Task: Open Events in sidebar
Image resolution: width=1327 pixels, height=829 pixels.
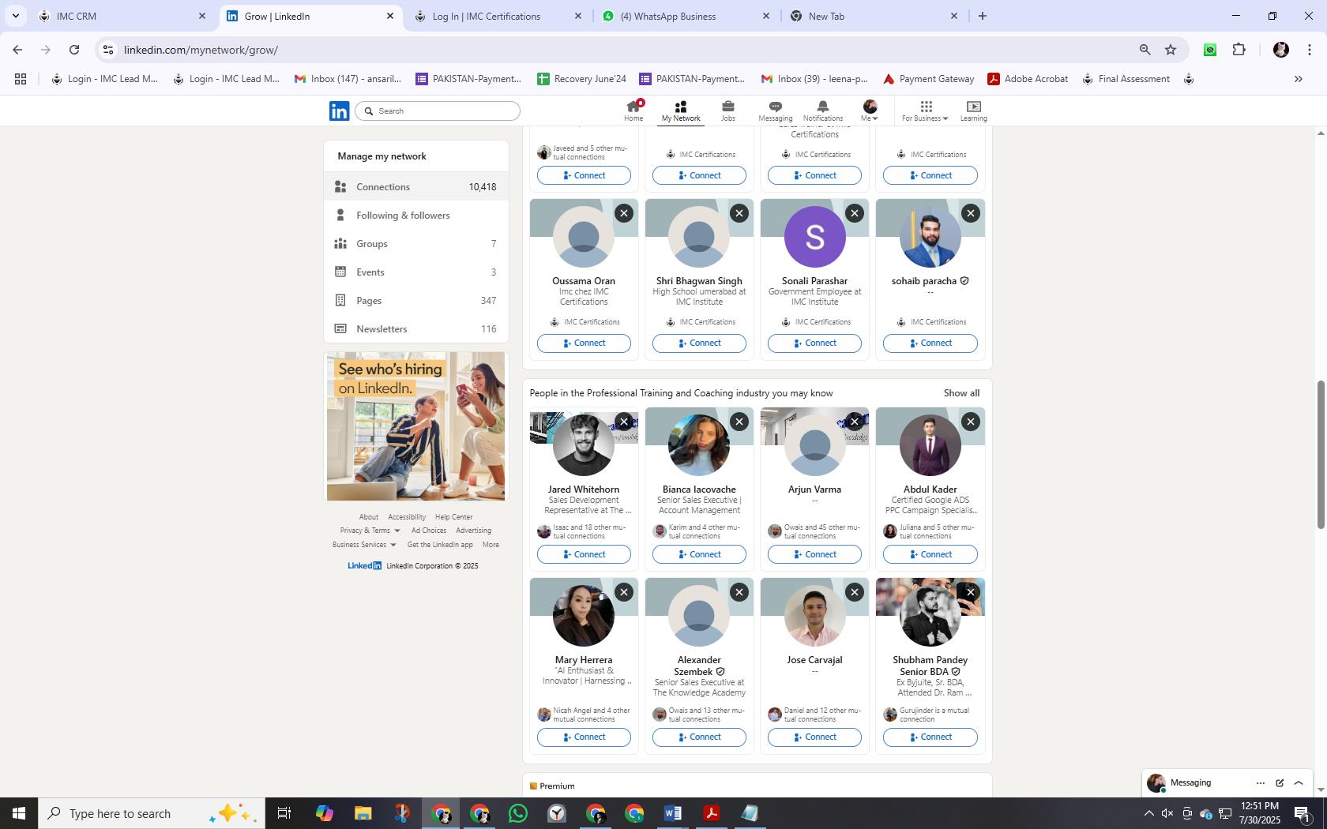Action: 416,272
